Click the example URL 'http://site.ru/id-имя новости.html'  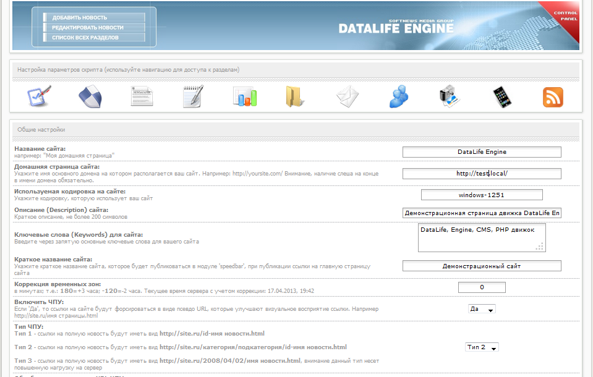pyautogui.click(x=212, y=334)
